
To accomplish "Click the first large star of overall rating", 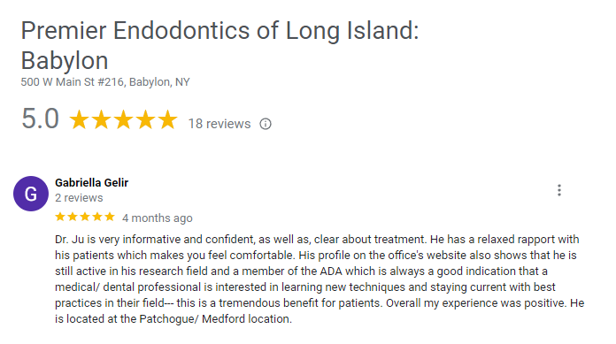I will point(80,119).
